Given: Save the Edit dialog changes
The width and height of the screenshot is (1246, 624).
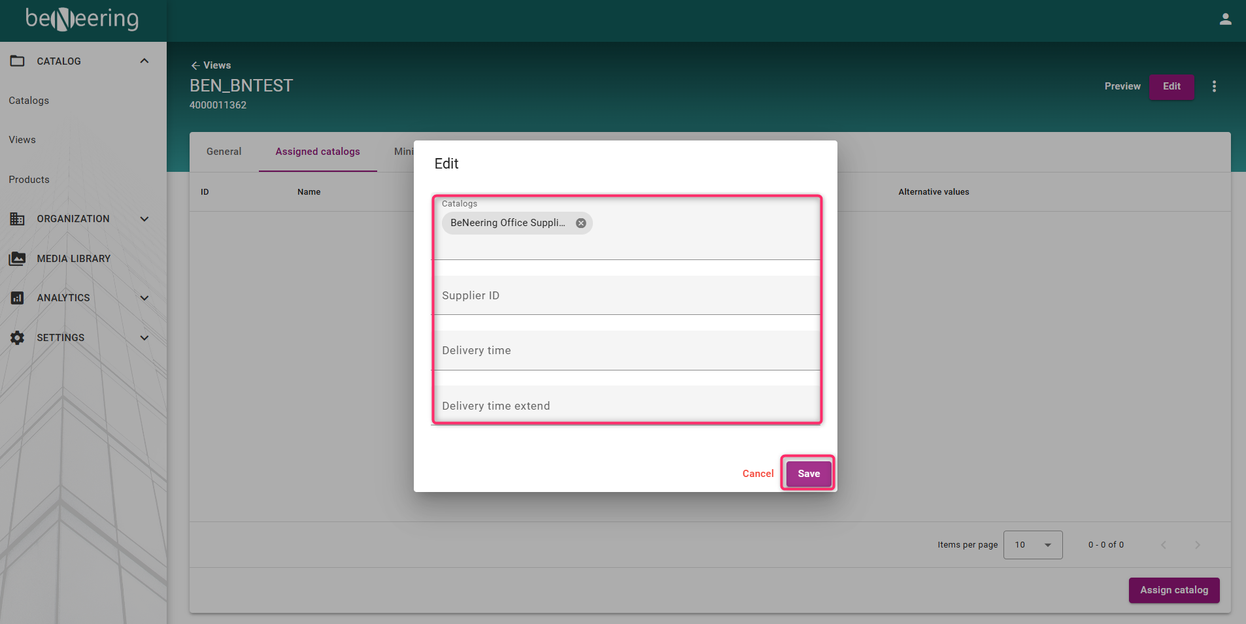Looking at the screenshot, I should [809, 474].
